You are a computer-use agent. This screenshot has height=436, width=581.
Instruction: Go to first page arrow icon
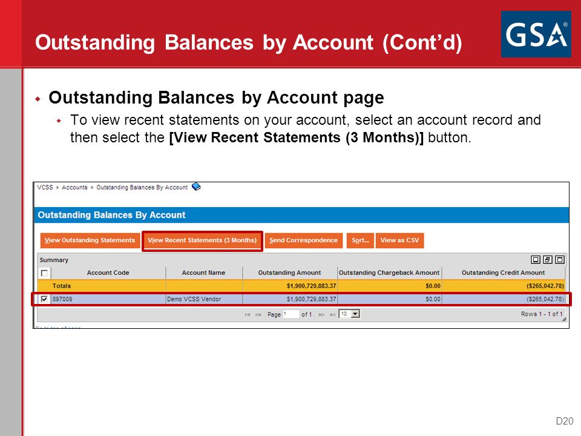coord(247,314)
